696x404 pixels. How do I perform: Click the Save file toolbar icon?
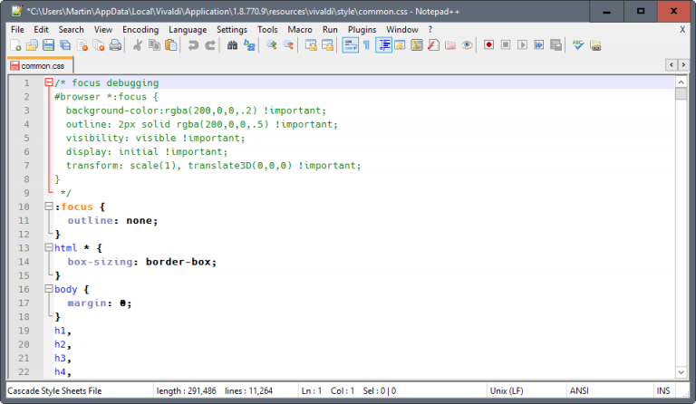(x=48, y=44)
